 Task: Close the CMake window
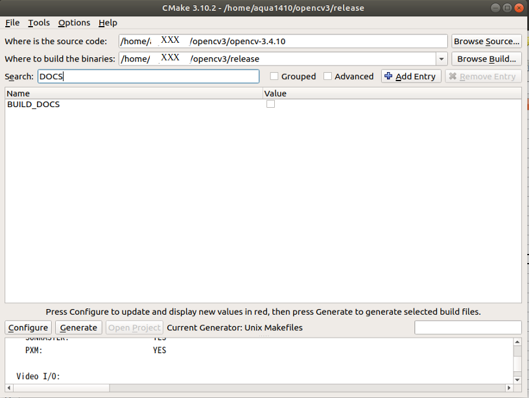(x=519, y=8)
